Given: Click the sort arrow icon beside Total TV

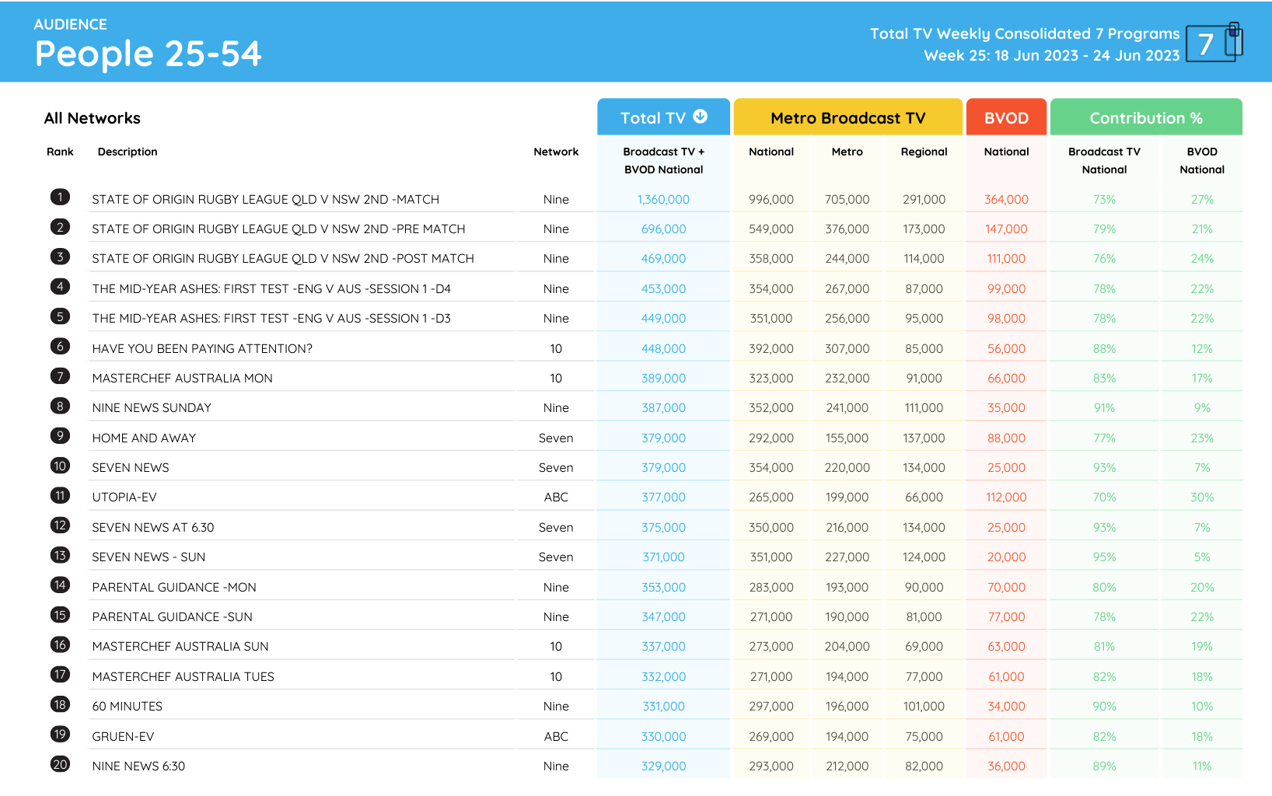Looking at the screenshot, I should (700, 117).
